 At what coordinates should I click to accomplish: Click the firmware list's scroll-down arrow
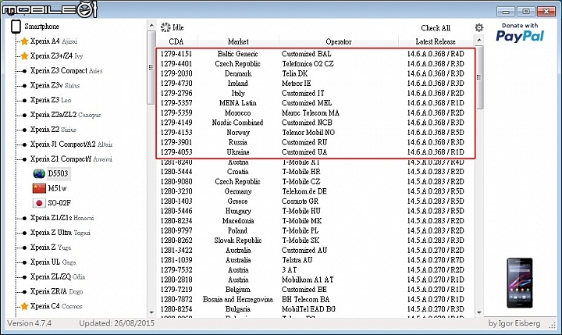tap(479, 312)
